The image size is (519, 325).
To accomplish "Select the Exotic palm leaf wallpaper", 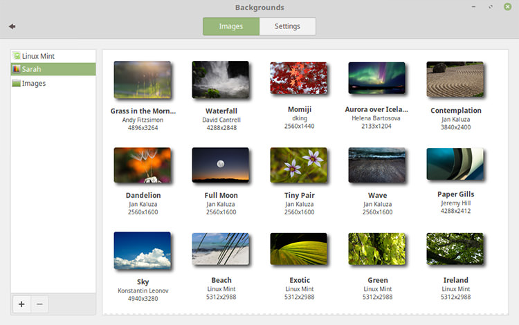I will (298, 249).
